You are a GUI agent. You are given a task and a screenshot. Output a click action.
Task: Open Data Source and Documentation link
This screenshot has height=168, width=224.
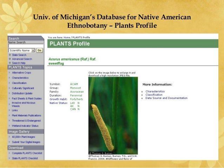tap(166, 98)
